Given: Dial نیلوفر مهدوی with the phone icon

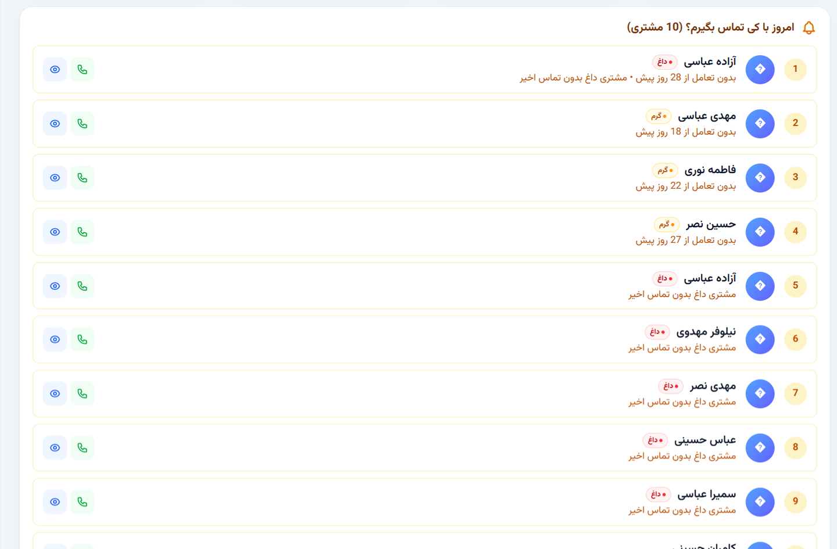Looking at the screenshot, I should tap(83, 339).
